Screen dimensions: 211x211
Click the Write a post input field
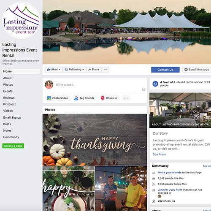(98, 84)
